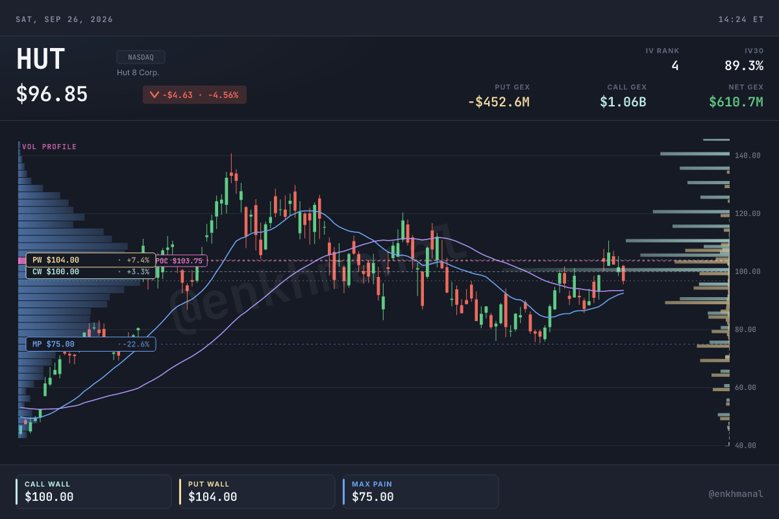Click the red price change badge -$4.63

click(x=195, y=95)
